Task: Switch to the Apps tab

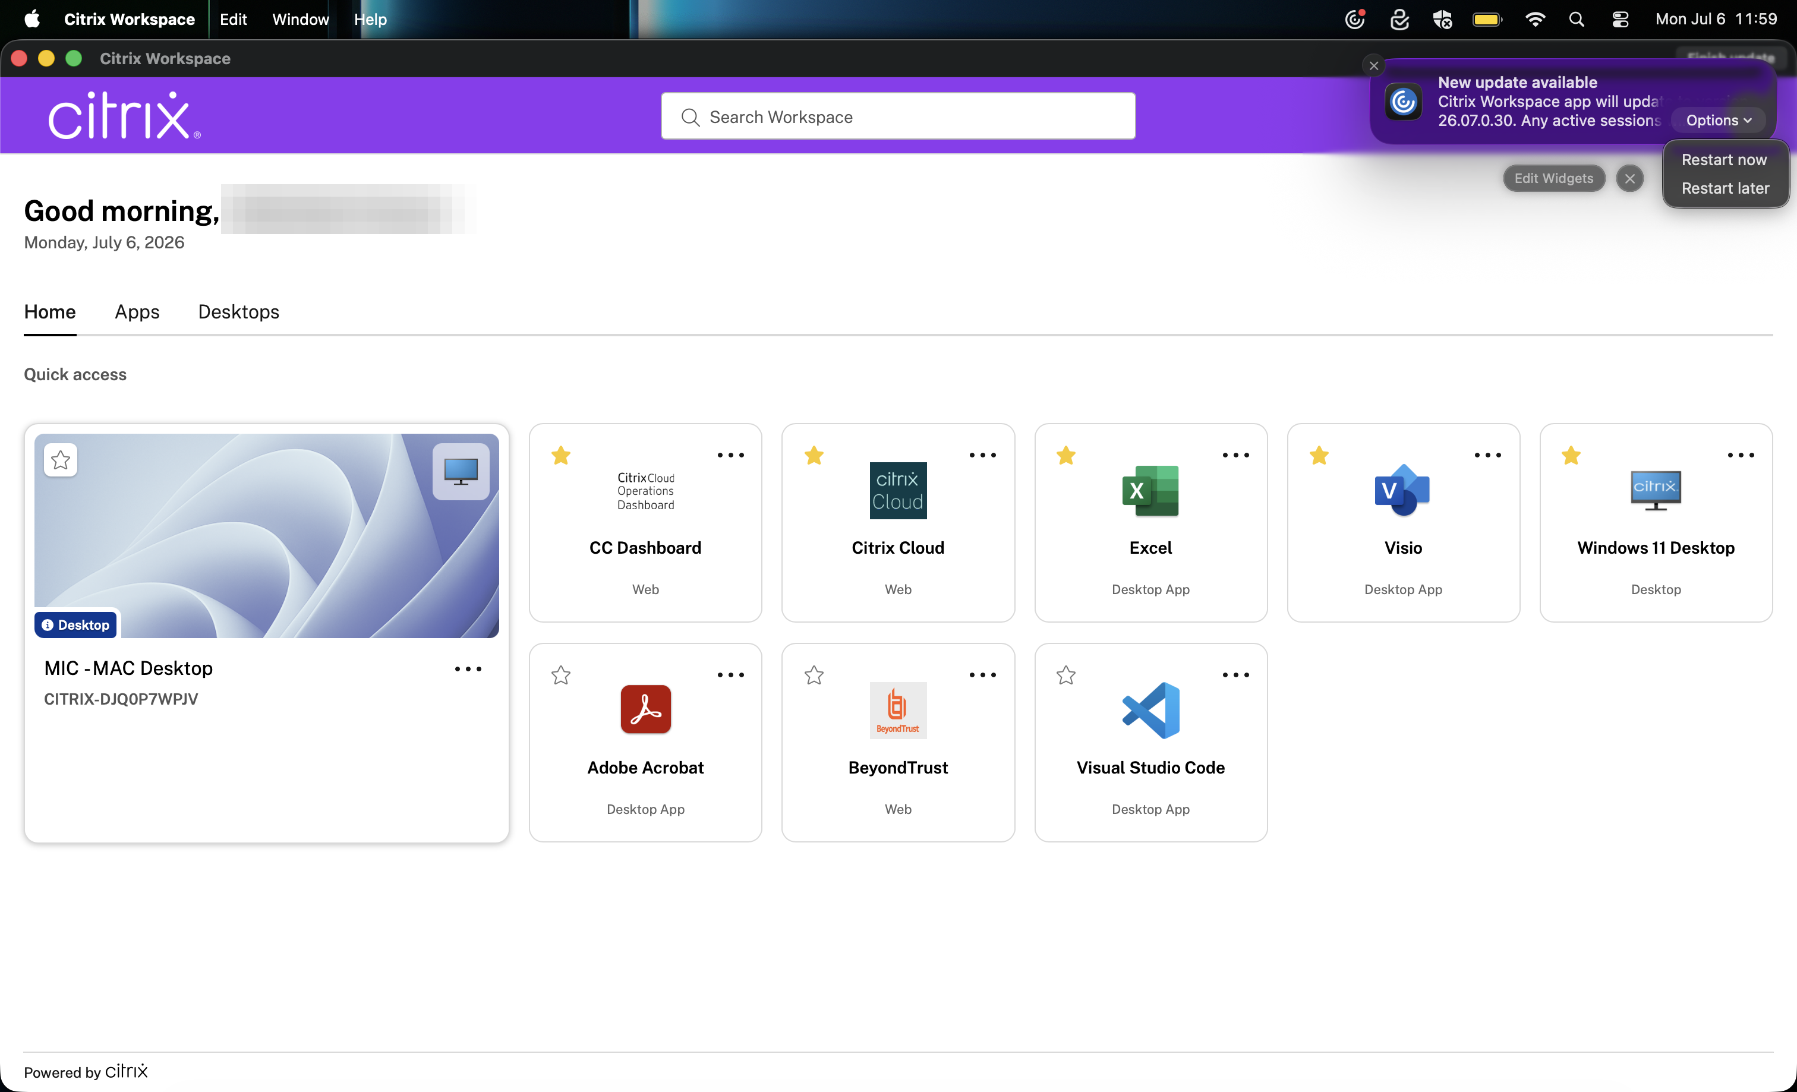Action: 137,312
